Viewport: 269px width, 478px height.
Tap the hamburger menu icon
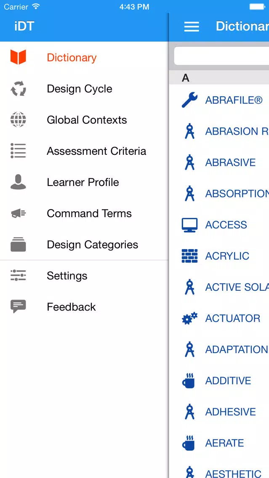tap(192, 27)
